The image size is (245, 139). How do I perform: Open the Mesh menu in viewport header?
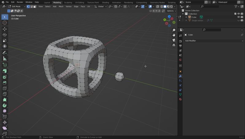pos(61,6)
